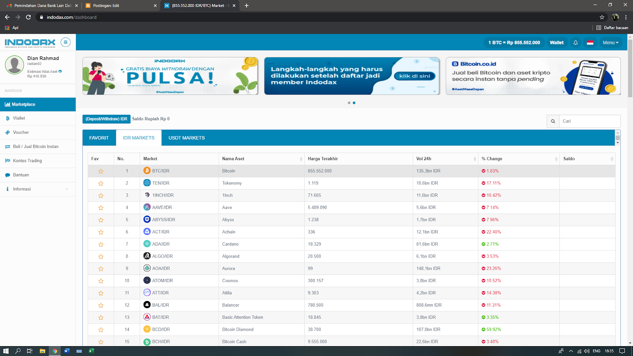This screenshot has width=633, height=356.
Task: Collapse sidebar with hamburger menu icon
Action: click(x=66, y=42)
